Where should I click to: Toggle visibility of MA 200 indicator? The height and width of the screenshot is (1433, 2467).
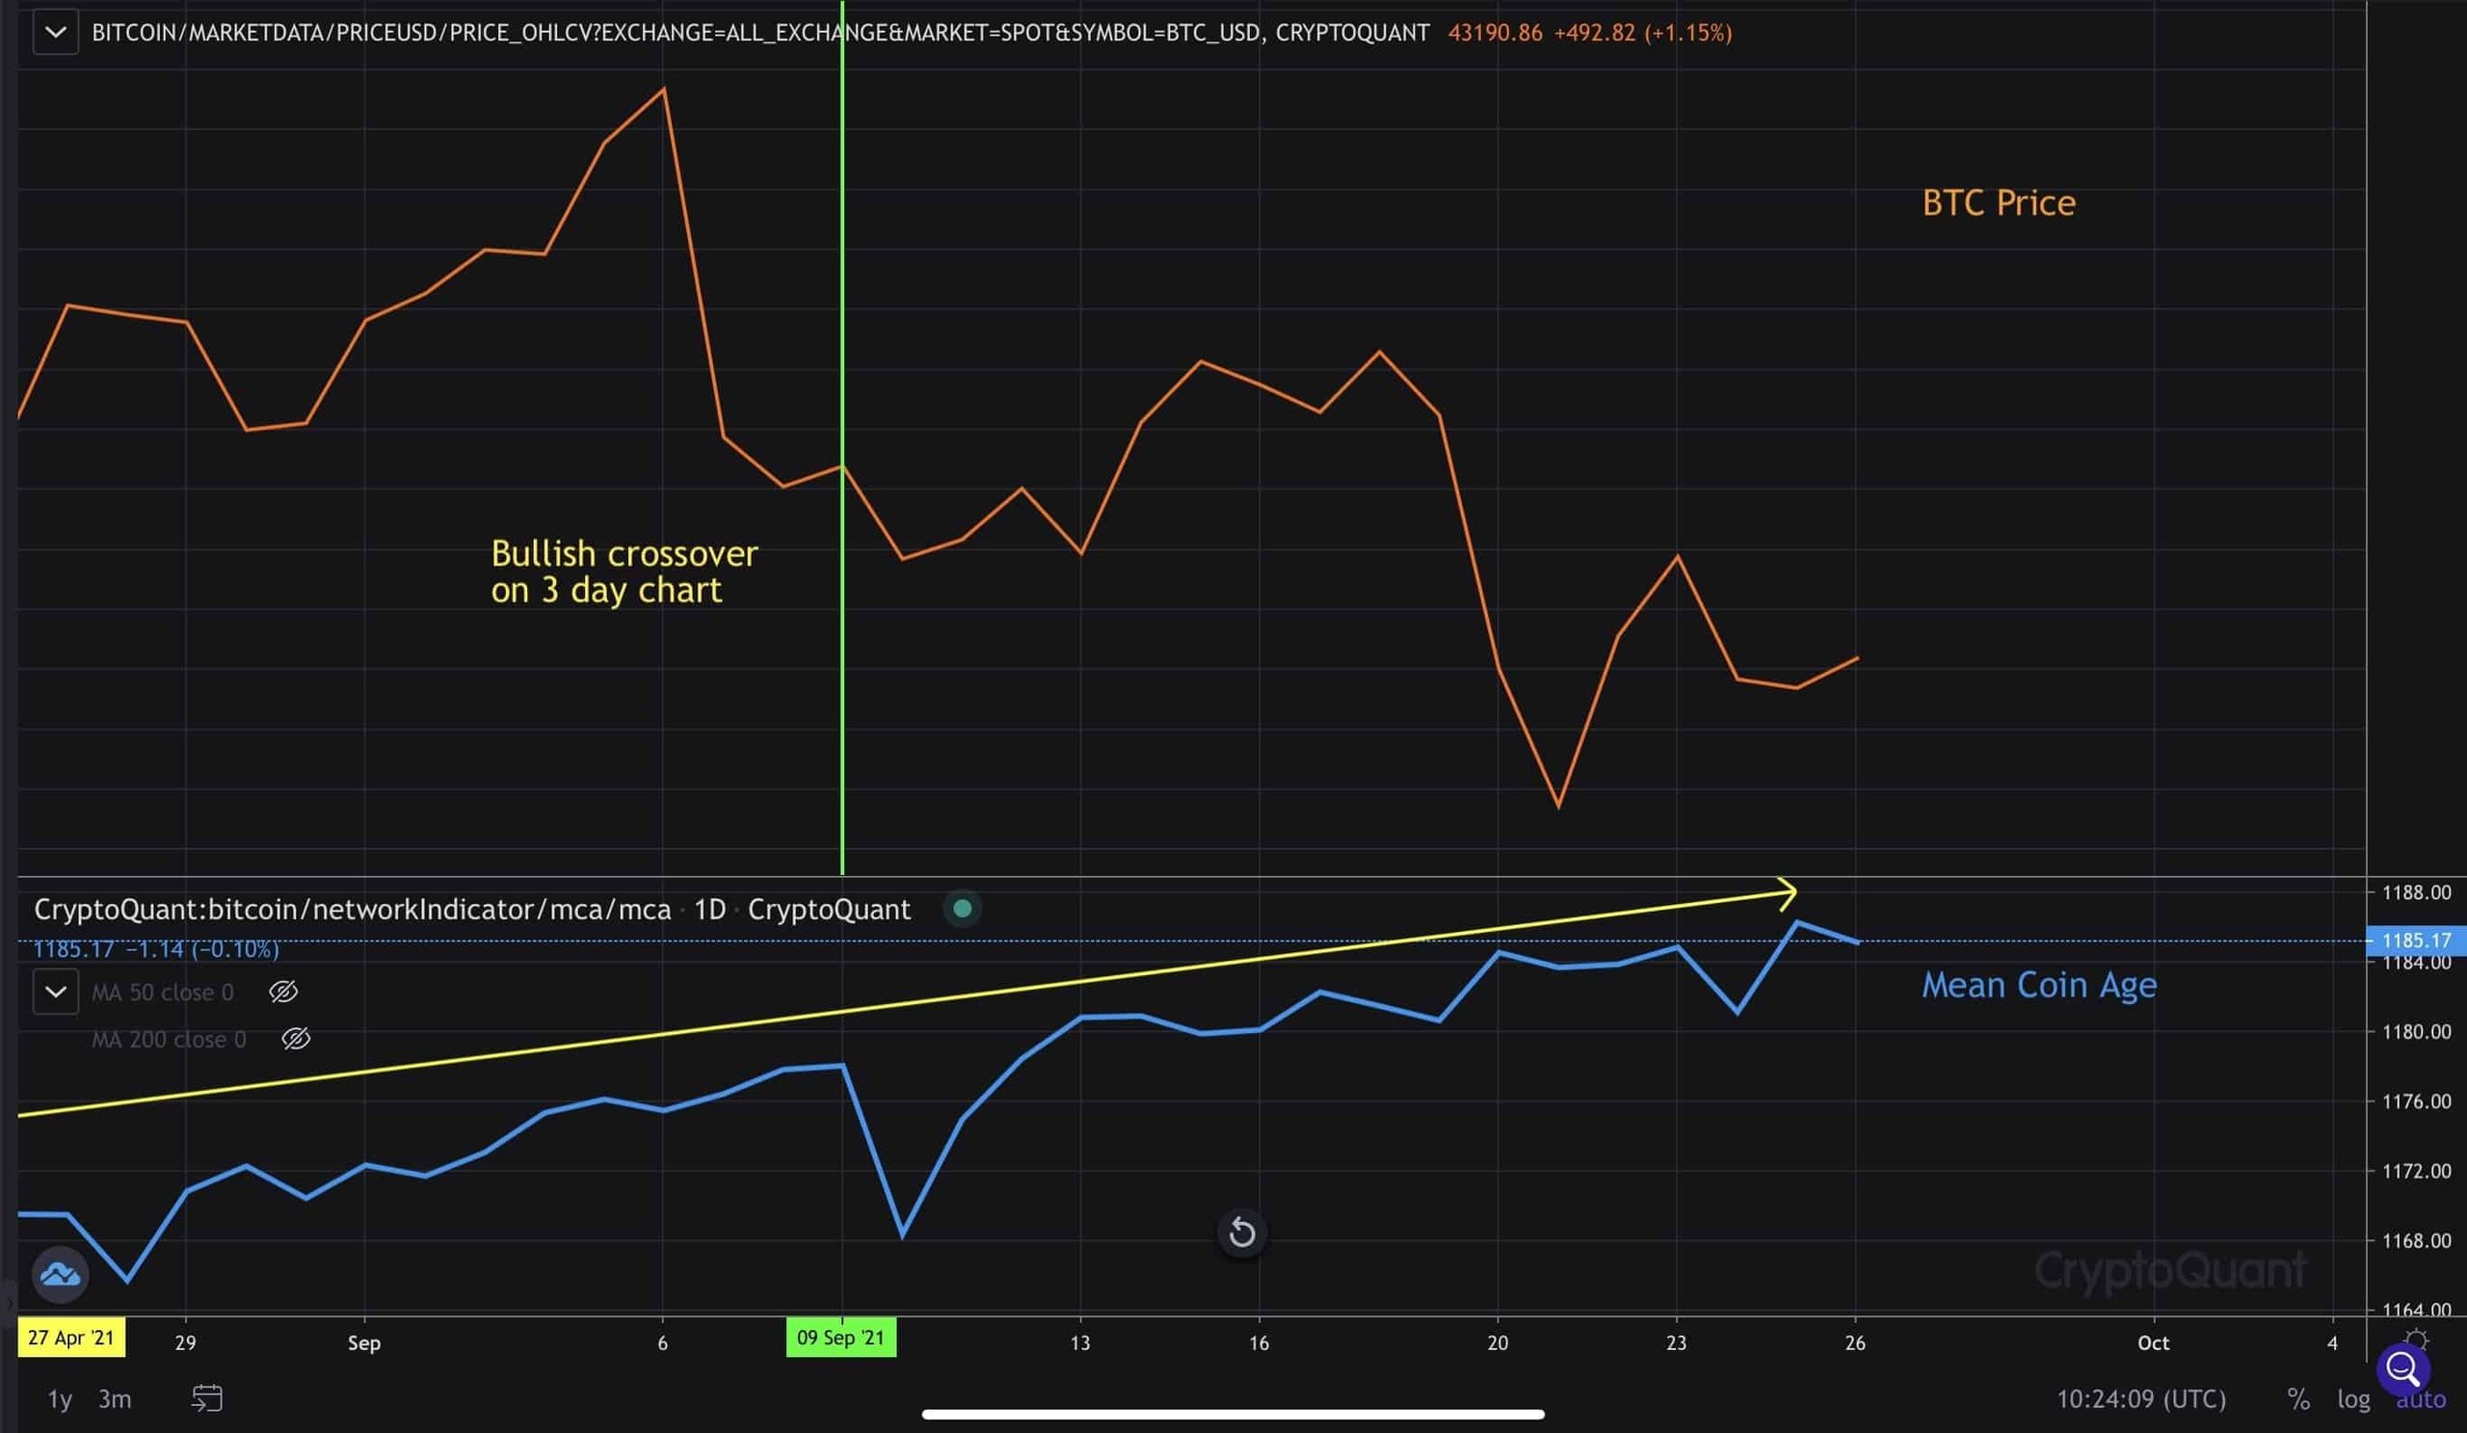[x=296, y=1039]
